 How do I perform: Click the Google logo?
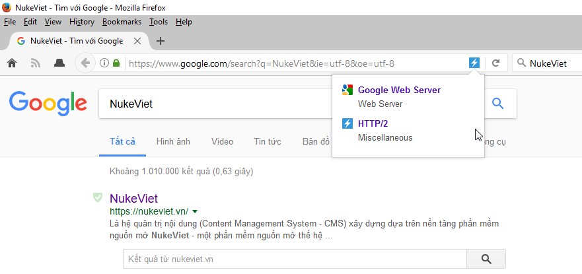[48, 104]
